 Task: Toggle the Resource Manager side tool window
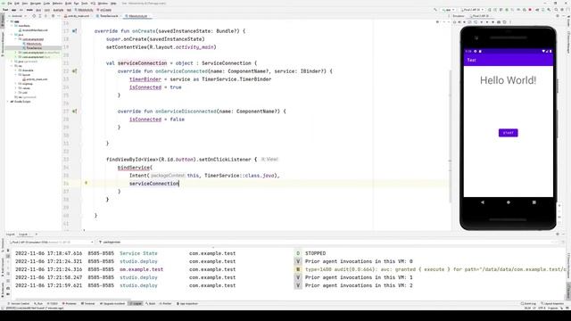(2, 44)
